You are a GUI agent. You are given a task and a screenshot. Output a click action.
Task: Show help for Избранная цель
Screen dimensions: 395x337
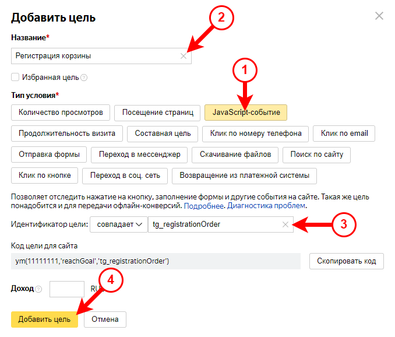click(84, 77)
